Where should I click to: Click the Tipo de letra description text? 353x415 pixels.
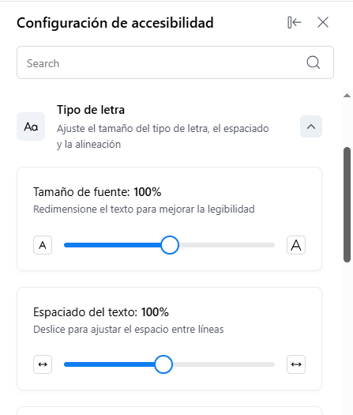(163, 136)
